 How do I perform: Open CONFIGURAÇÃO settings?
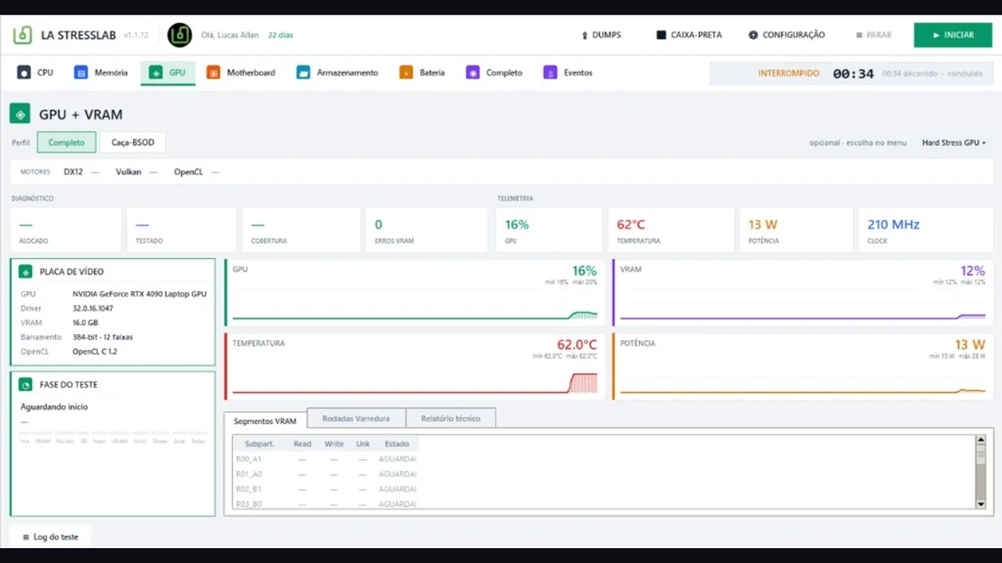click(x=787, y=35)
